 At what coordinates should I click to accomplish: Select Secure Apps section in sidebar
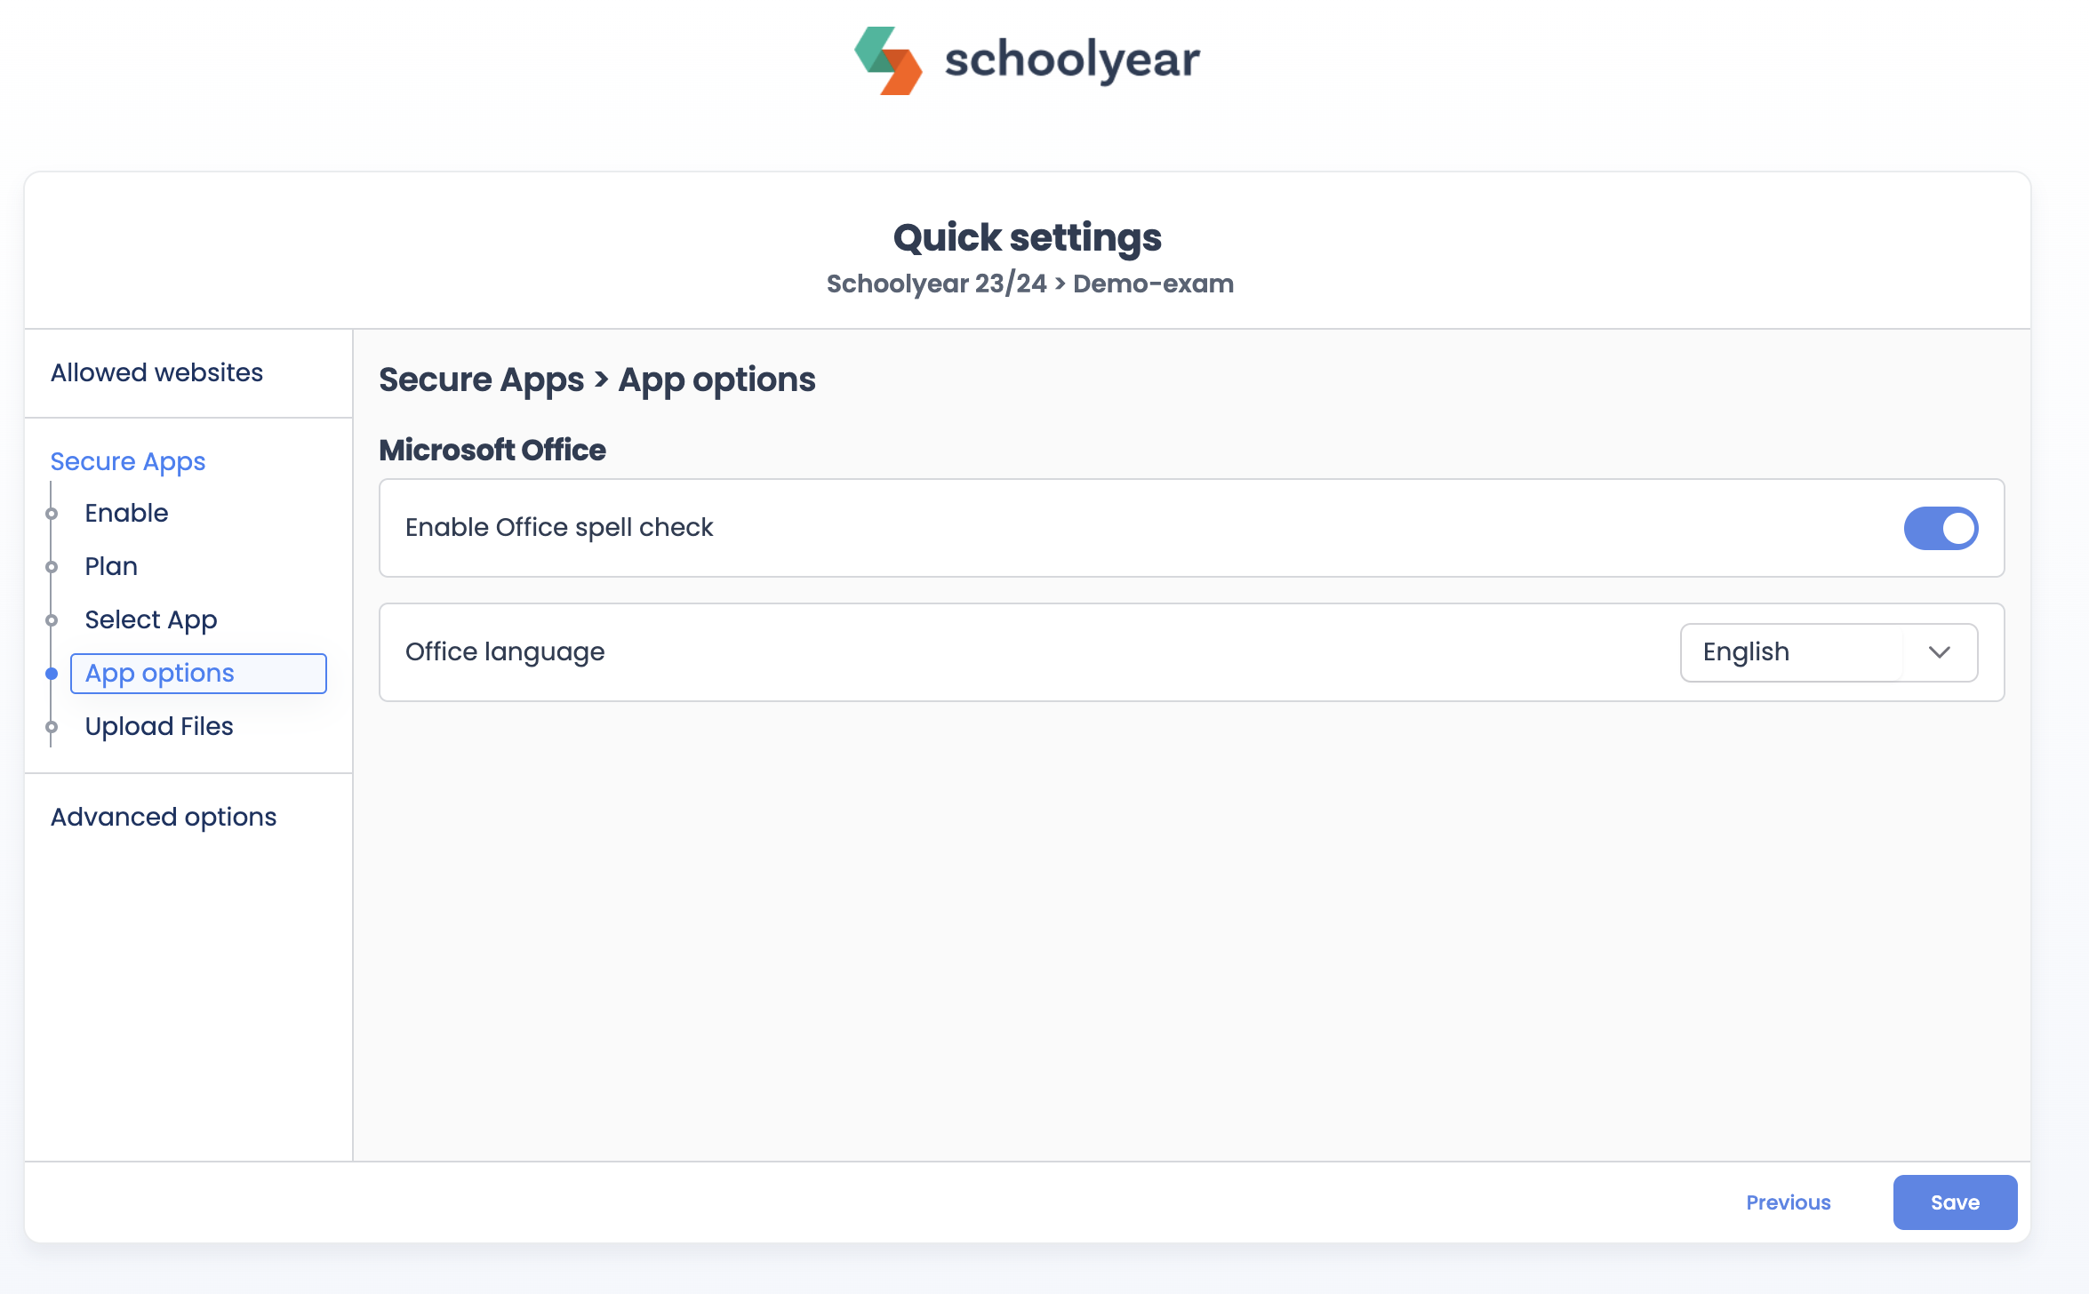(x=128, y=461)
